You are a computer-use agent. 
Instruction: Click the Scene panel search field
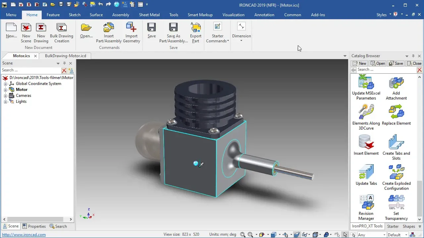[31, 70]
